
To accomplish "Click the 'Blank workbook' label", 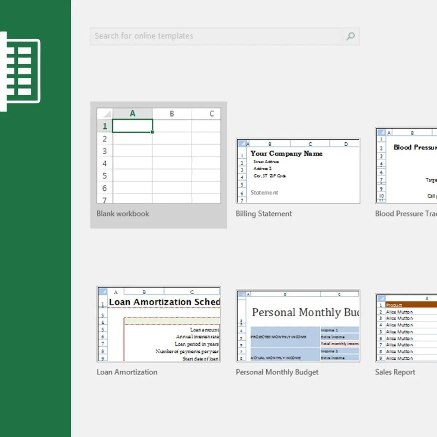I will [123, 214].
